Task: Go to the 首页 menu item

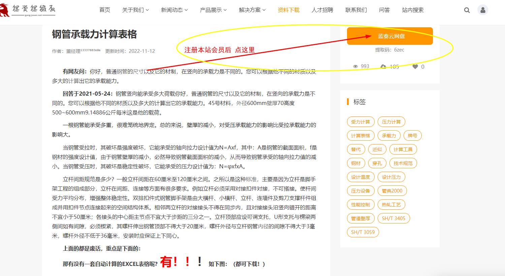Action: coord(104,10)
